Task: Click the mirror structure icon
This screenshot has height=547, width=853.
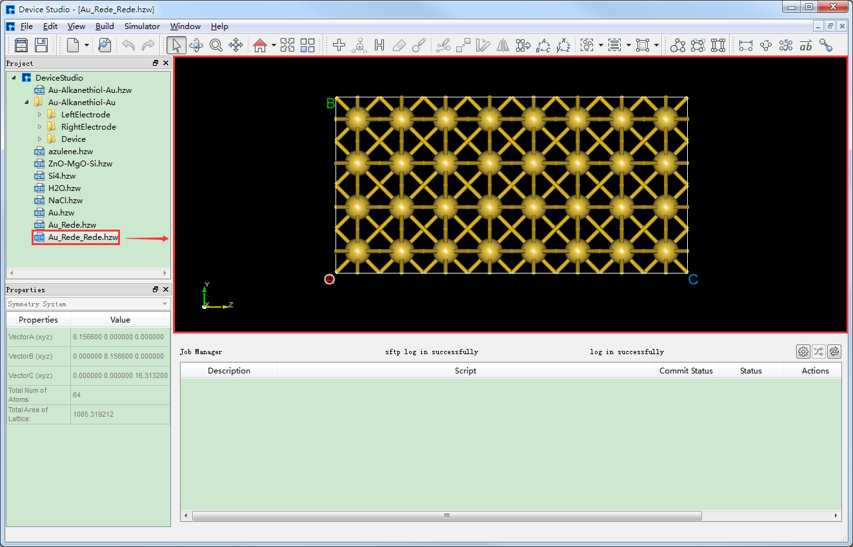Action: pos(503,45)
